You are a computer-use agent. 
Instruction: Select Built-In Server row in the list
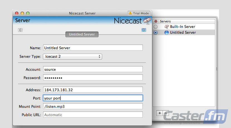[184, 27]
